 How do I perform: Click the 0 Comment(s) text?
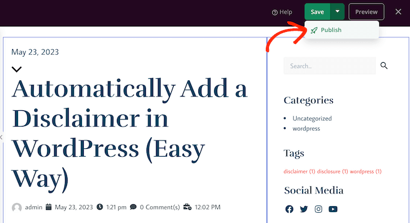click(160, 207)
